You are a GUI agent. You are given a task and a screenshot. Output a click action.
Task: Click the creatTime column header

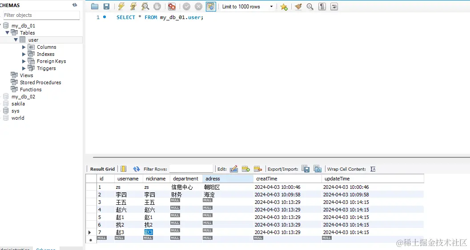click(287, 179)
